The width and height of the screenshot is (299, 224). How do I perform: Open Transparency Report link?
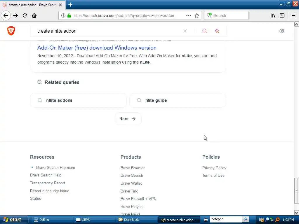(x=48, y=183)
